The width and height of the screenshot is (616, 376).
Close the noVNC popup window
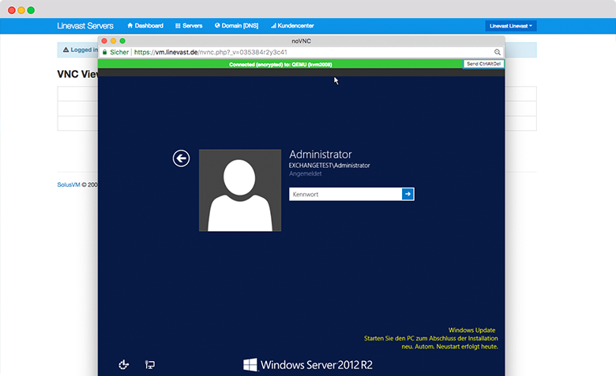coord(104,41)
